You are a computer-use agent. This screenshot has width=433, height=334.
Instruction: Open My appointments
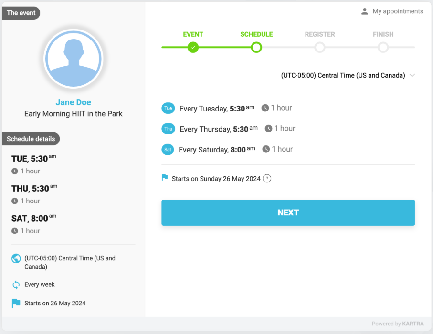coord(398,11)
